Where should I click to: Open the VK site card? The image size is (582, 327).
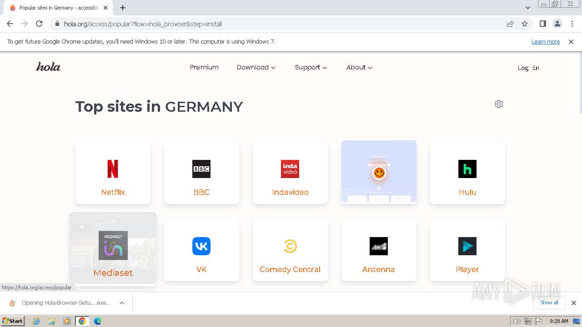pos(201,250)
